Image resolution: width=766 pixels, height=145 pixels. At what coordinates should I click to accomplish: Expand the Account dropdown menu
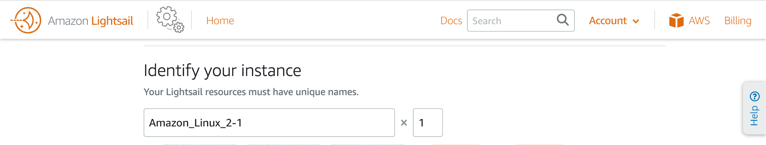click(x=614, y=21)
